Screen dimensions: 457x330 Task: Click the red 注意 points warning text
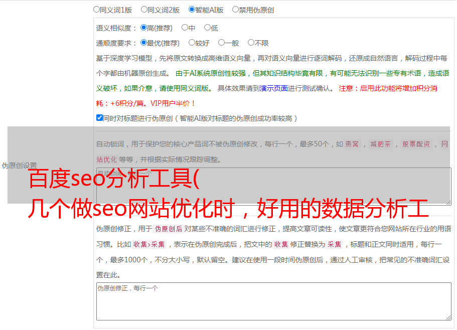(266, 96)
